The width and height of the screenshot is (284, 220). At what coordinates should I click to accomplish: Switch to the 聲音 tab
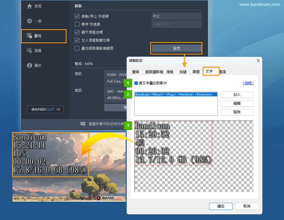pos(136,72)
